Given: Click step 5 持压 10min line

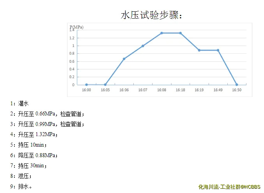Looking at the screenshot, I should (28, 145).
